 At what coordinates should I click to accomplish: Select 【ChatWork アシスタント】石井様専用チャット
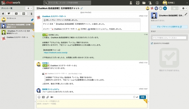[17, 32]
